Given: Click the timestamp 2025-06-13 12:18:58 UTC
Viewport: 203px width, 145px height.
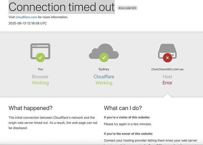Looking at the screenshot, I should tap(28, 23).
